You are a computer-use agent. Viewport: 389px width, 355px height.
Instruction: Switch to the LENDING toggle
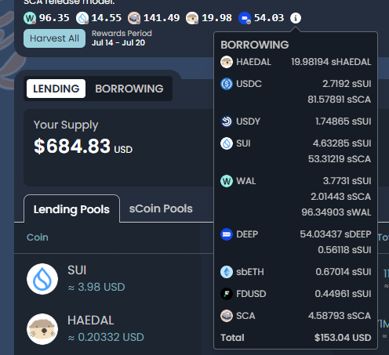click(56, 89)
